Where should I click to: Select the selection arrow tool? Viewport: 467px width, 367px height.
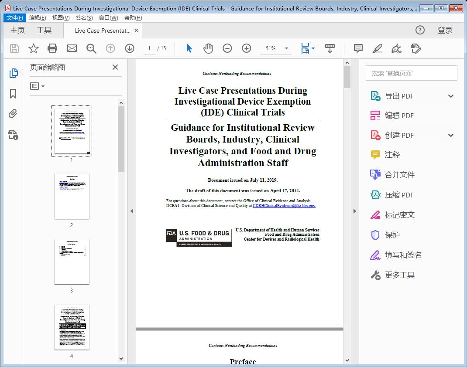click(x=189, y=48)
